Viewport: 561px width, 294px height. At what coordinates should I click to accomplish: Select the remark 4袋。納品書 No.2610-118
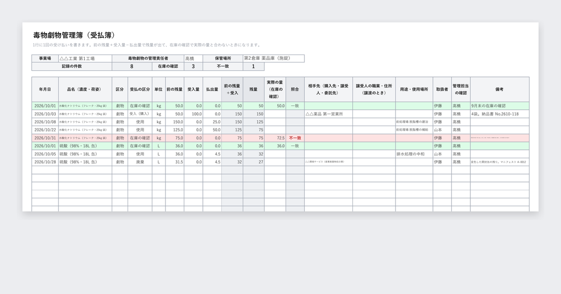pyautogui.click(x=500, y=114)
